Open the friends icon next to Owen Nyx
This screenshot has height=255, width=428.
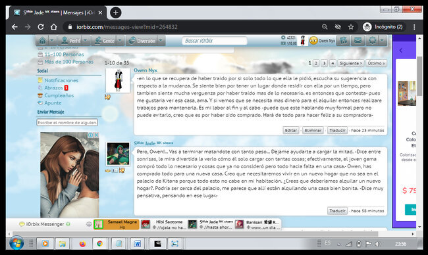tap(343, 41)
